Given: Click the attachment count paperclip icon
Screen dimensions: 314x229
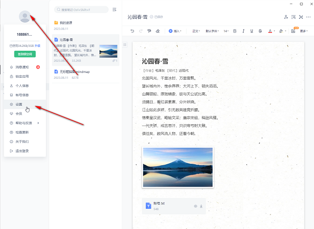Looking at the screenshot, I should coord(115,60).
